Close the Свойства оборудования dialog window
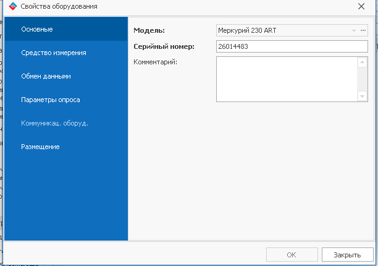The width and height of the screenshot is (378, 266). point(361,6)
